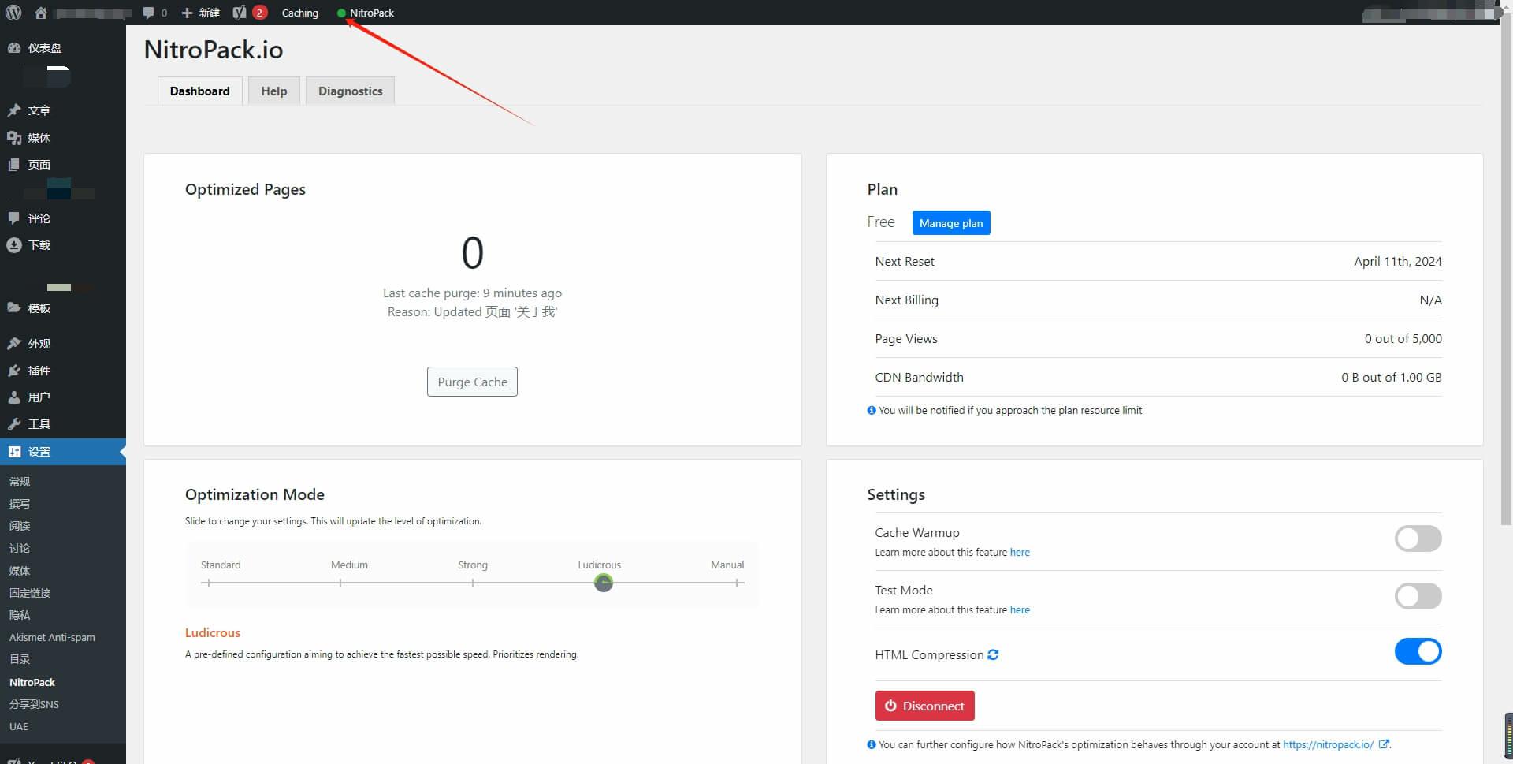Enable the Cache Warmup toggle
Screen dimensions: 1513x764
1418,539
